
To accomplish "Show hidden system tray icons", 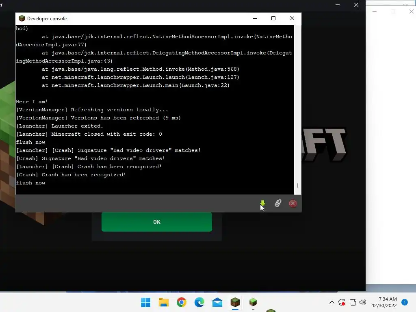I will click(332, 302).
